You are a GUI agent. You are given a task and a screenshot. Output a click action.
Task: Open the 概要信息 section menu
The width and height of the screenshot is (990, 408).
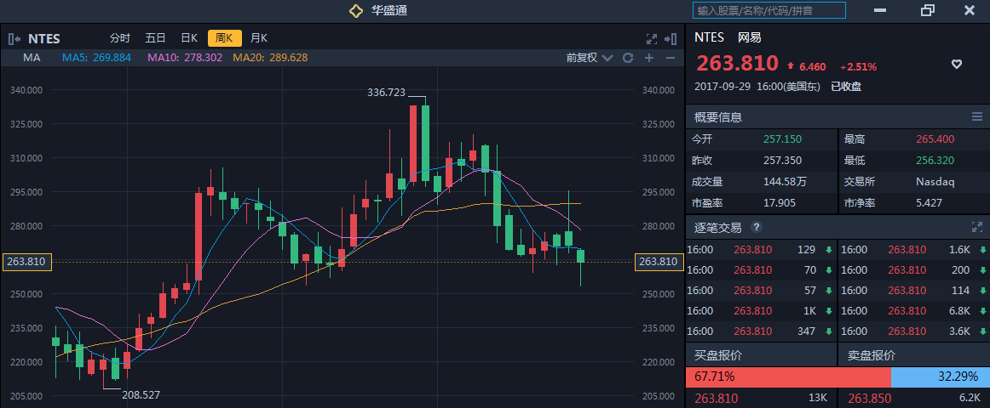tap(977, 116)
